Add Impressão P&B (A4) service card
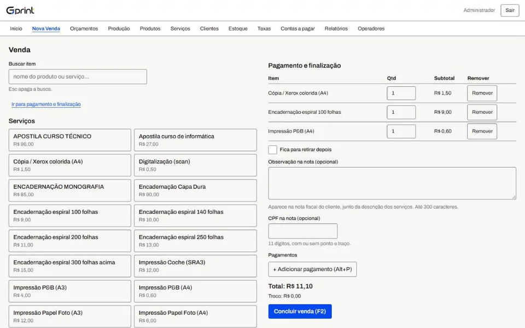The width and height of the screenshot is (525, 328). 195,291
